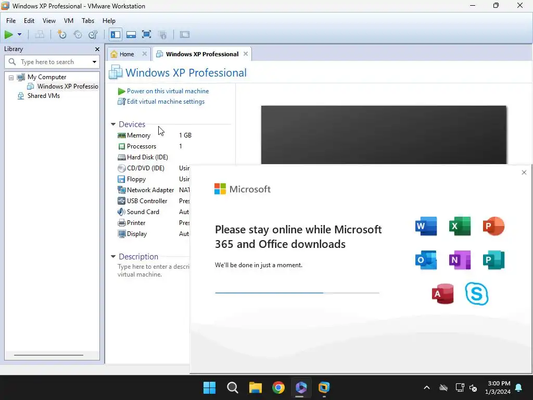Click the Skype icon in Office dialog
Screen dimensions: 533x400
tap(477, 294)
